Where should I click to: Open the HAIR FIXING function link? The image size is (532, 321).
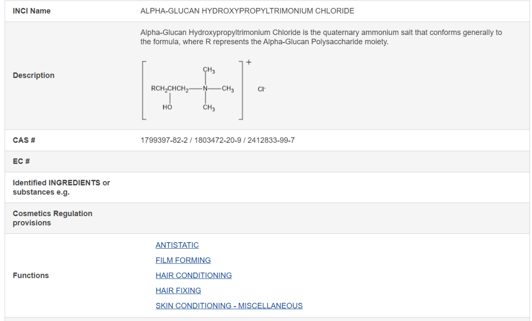178,290
